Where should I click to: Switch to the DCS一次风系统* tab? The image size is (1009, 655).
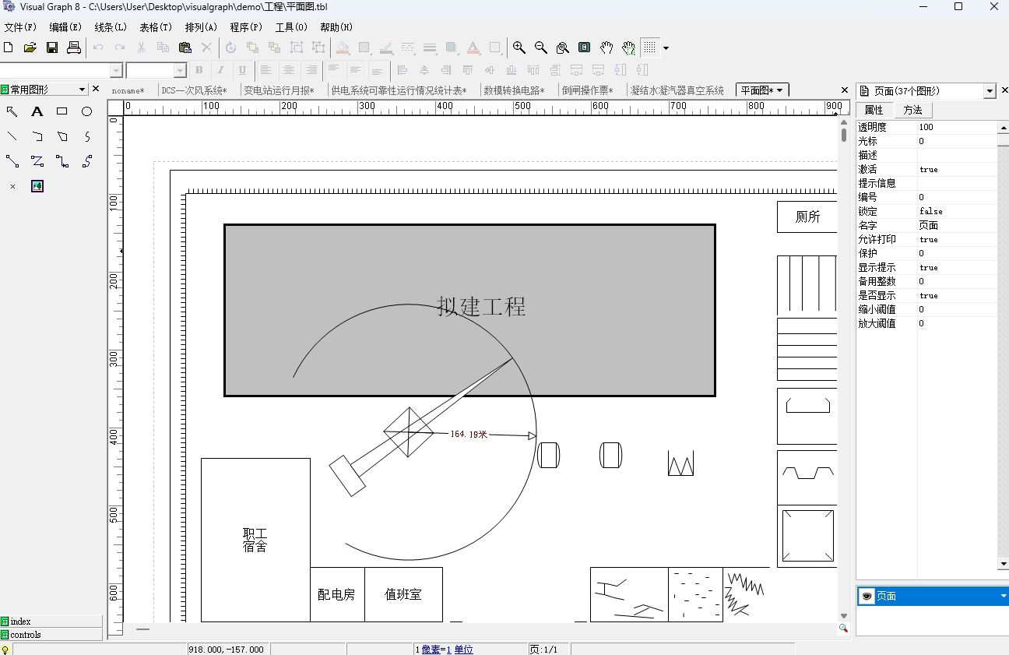[194, 90]
